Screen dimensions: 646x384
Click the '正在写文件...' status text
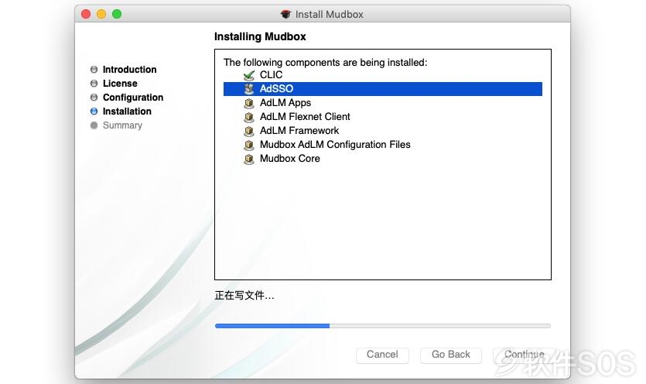point(244,295)
